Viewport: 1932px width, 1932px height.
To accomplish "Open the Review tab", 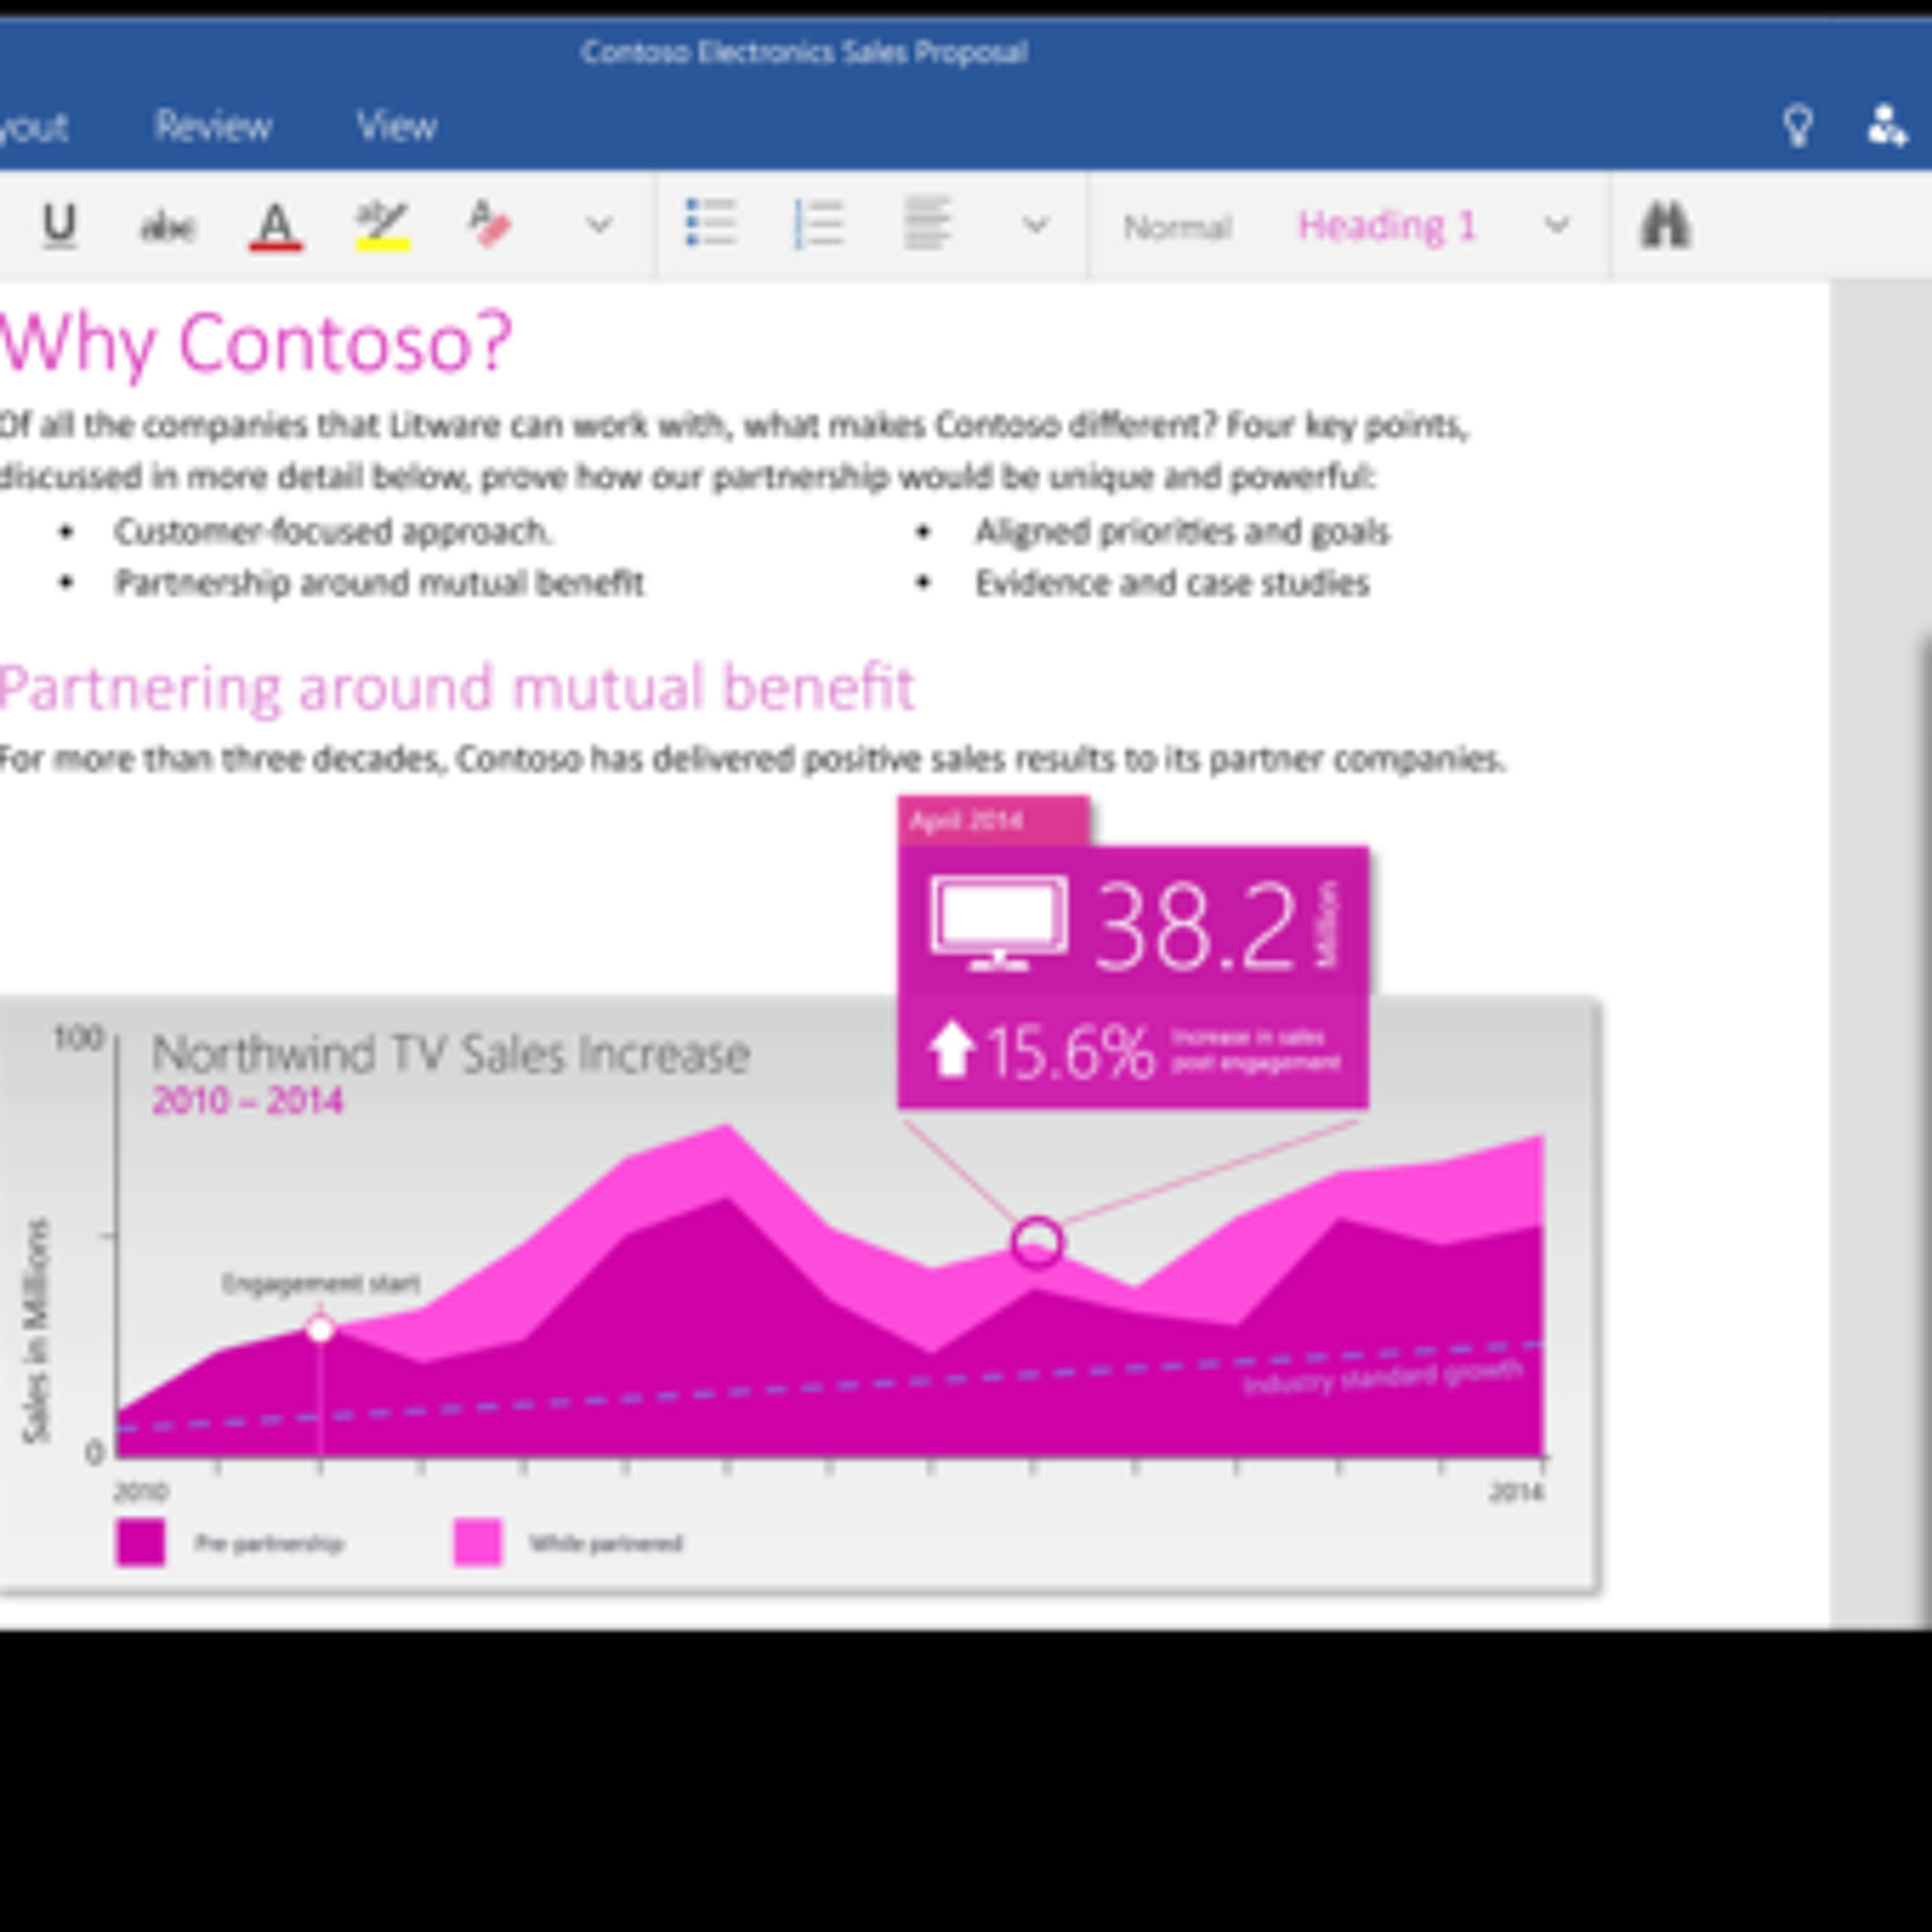I will pos(212,127).
